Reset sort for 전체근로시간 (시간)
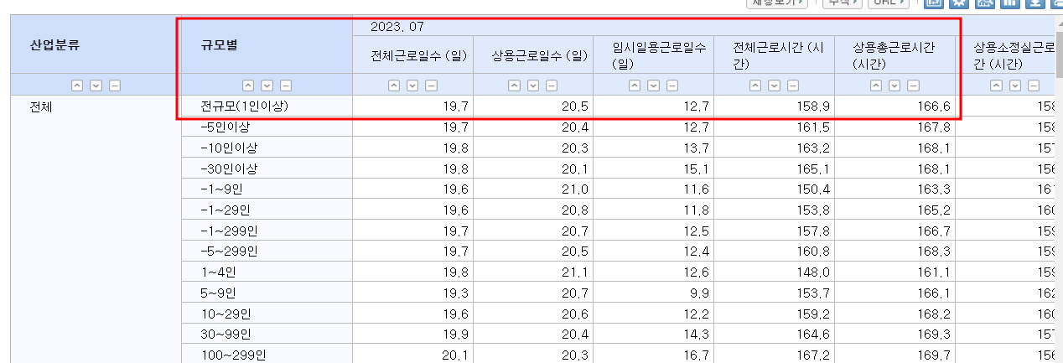The image size is (1063, 363). pos(794,85)
